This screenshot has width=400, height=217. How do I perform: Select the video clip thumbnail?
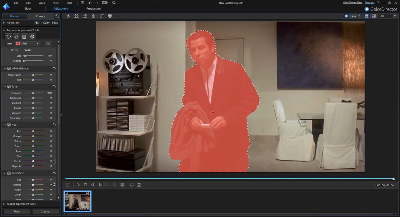pos(77,201)
